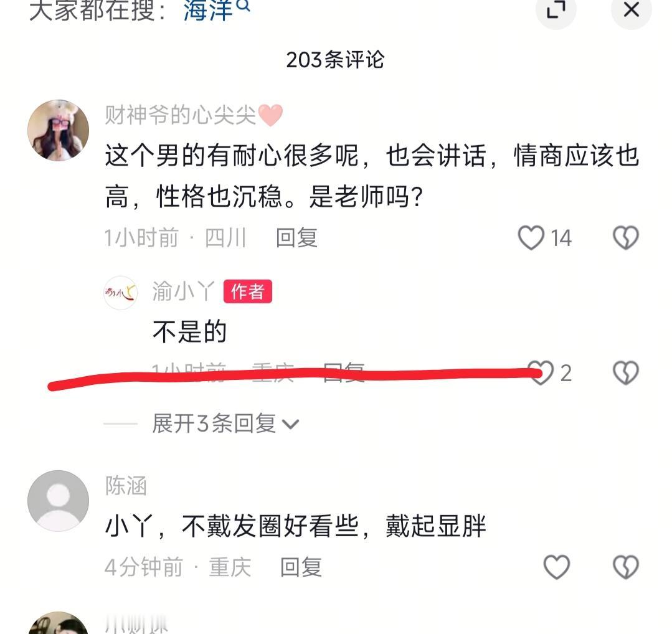The height and width of the screenshot is (634, 672).
Task: Open 渝小丫 author avatar
Action: (120, 293)
